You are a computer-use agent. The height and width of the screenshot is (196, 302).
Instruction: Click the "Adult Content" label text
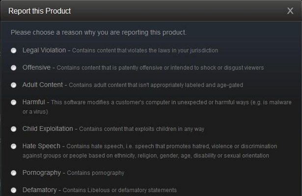(42, 85)
